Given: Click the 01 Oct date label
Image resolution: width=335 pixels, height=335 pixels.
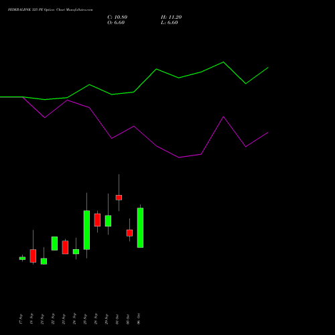Looking at the screenshot, I should [117, 319].
